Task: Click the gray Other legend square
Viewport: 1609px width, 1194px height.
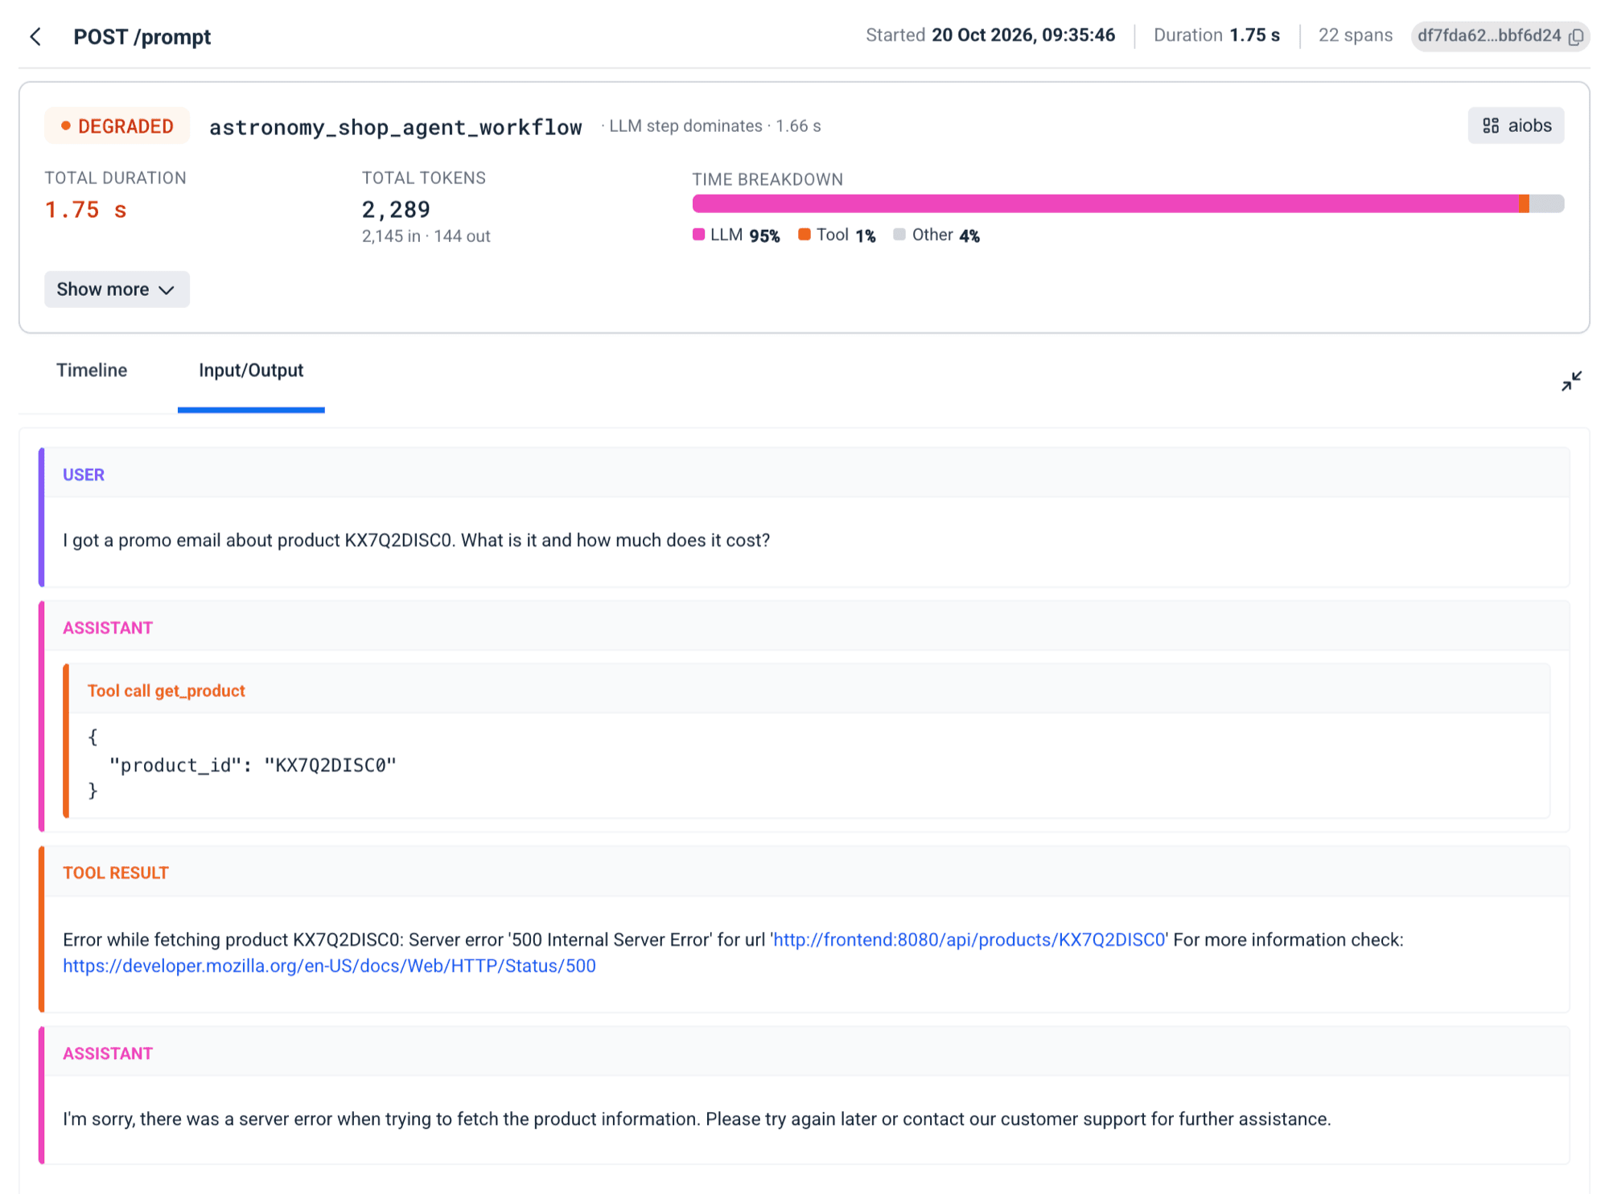Action: coord(899,235)
